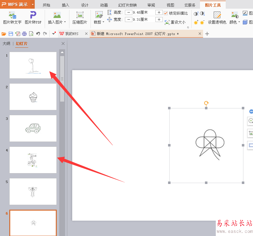Switch to the 视图 ribbon tab

(x=171, y=5)
